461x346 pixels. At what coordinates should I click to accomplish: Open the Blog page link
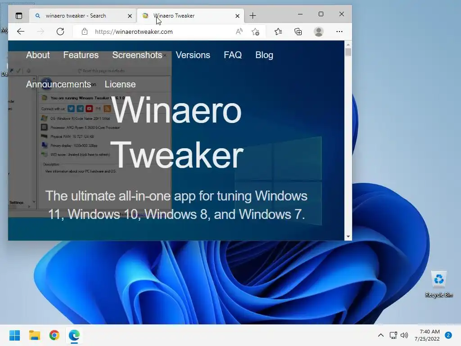(264, 55)
